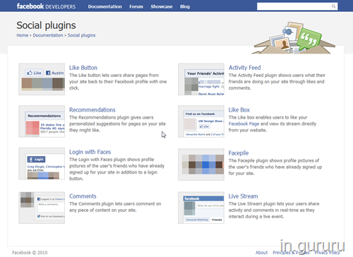Open the About footer link
This screenshot has width=353, height=257.
click(261, 253)
